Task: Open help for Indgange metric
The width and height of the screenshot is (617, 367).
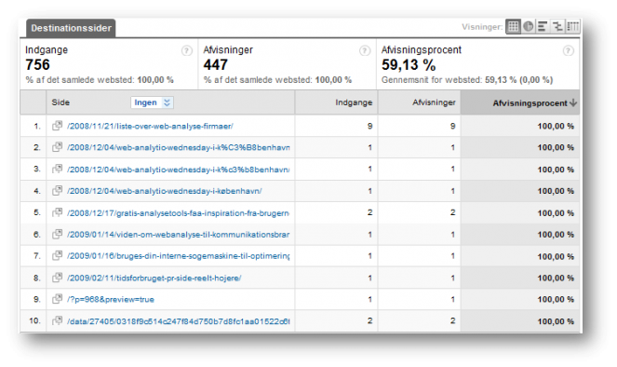Action: pyautogui.click(x=187, y=50)
